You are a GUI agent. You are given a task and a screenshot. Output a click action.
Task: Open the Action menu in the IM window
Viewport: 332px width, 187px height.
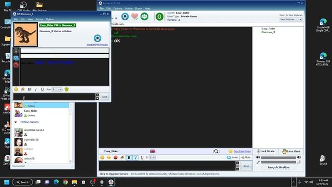pos(39,19)
